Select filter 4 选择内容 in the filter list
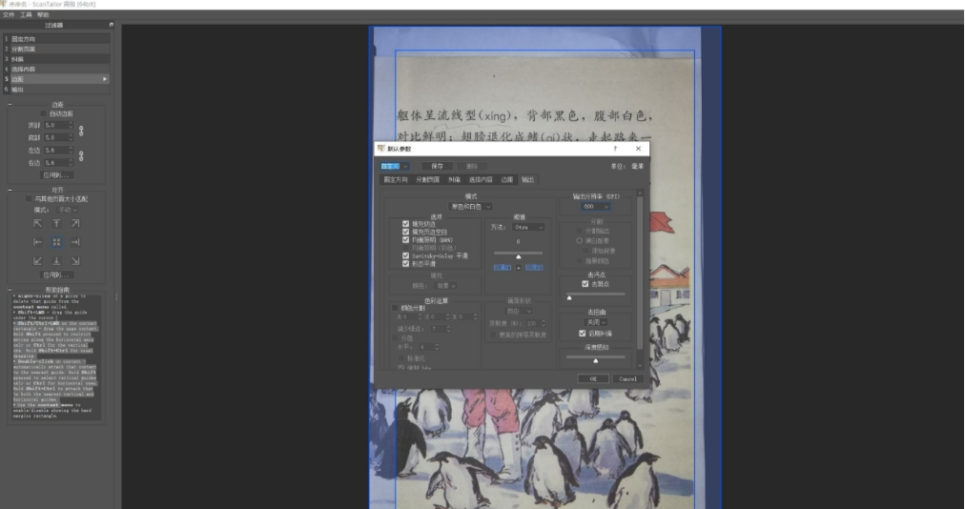The width and height of the screenshot is (965, 509). 56,69
